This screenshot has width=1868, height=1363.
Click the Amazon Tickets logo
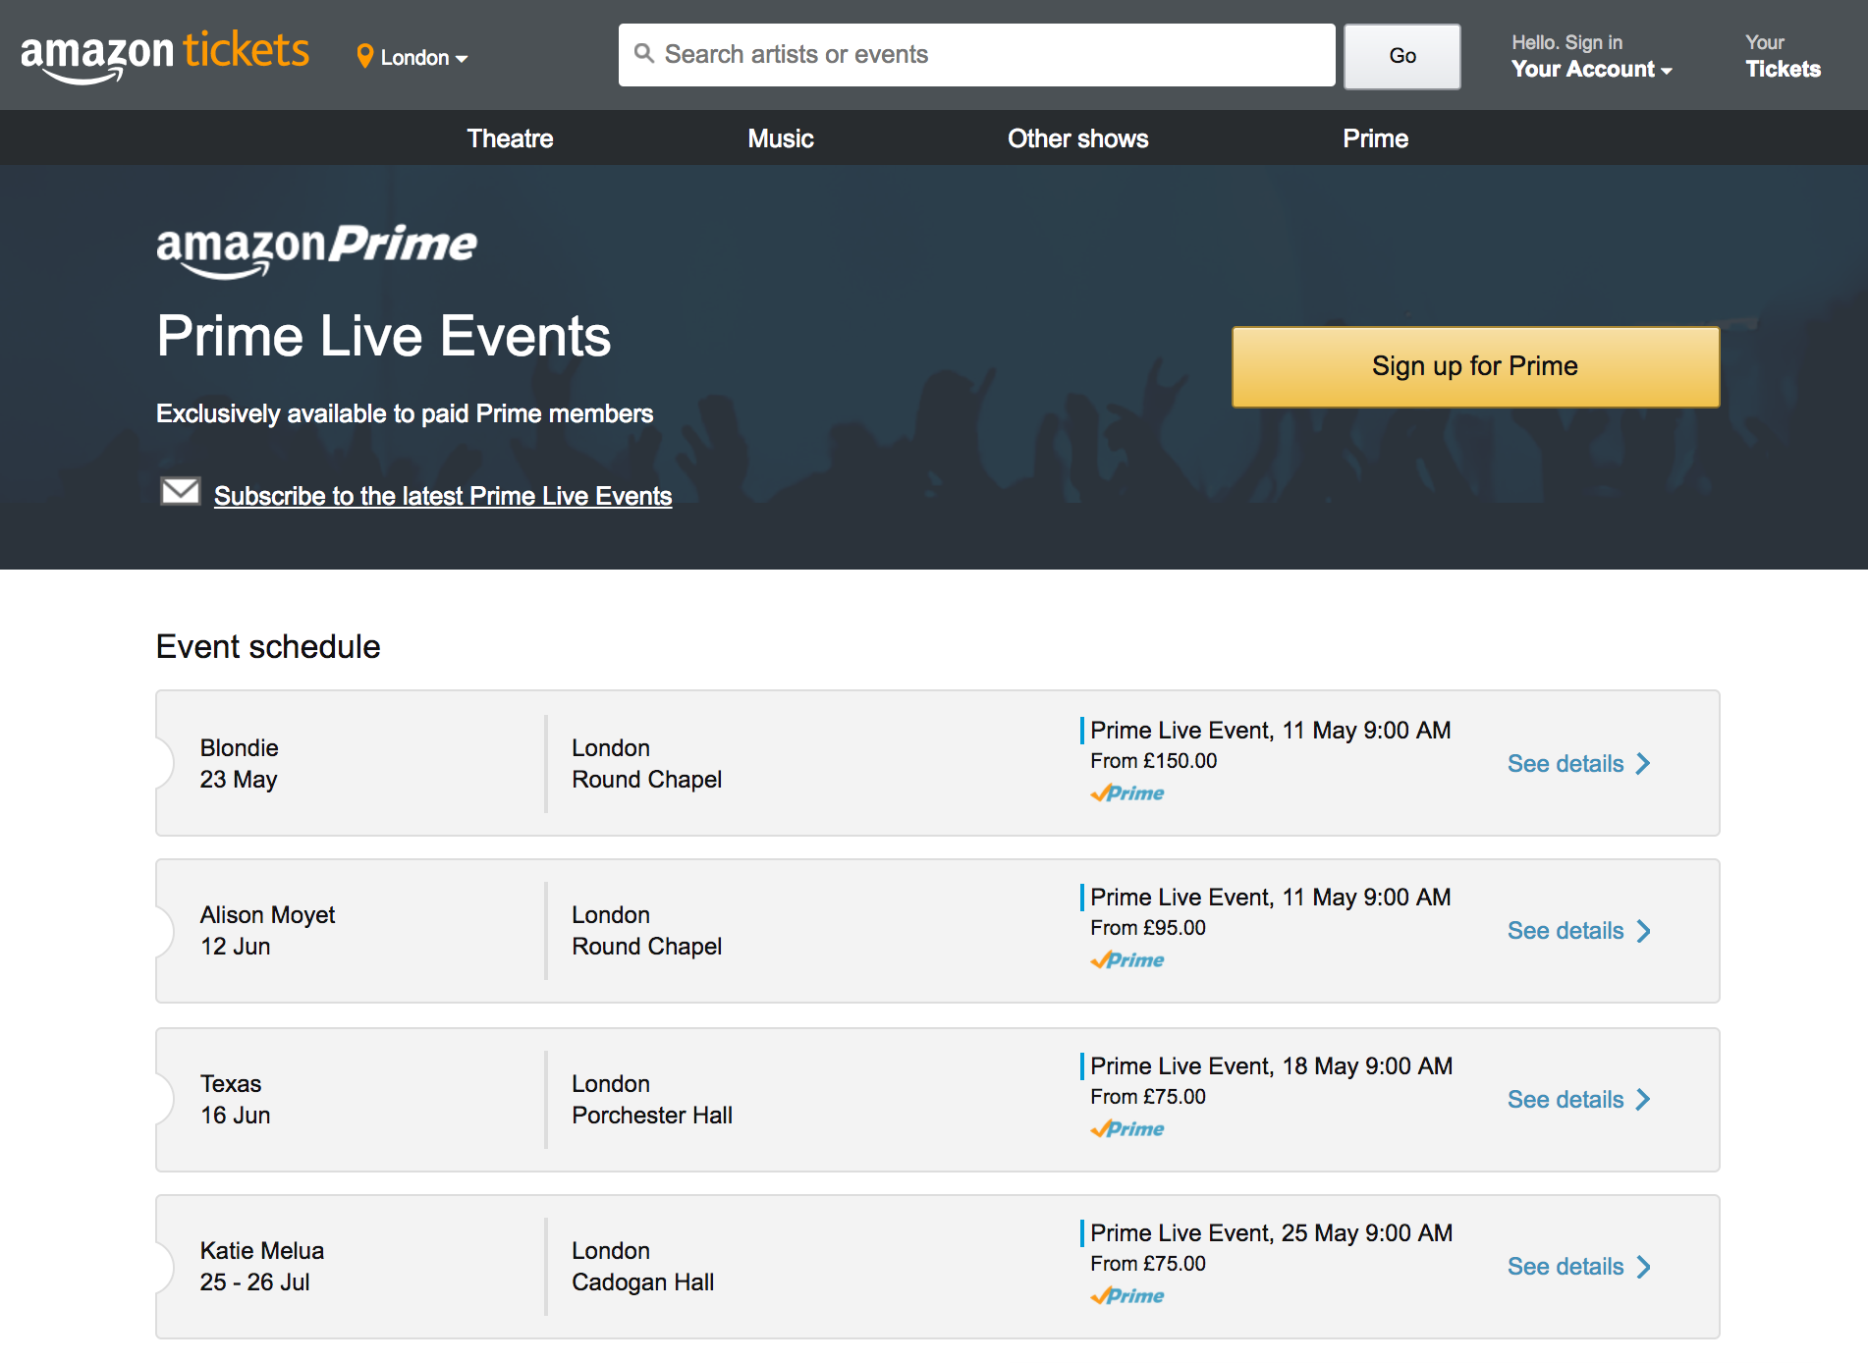(x=165, y=56)
